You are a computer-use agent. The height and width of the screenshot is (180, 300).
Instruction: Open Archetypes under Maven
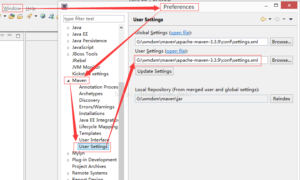click(91, 94)
